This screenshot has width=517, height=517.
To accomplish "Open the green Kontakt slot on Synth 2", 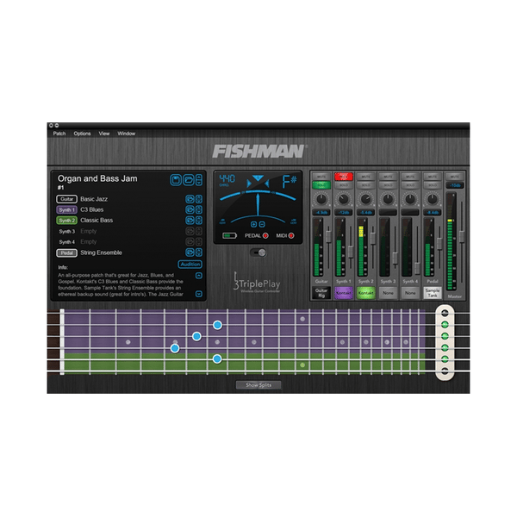I will [x=365, y=293].
